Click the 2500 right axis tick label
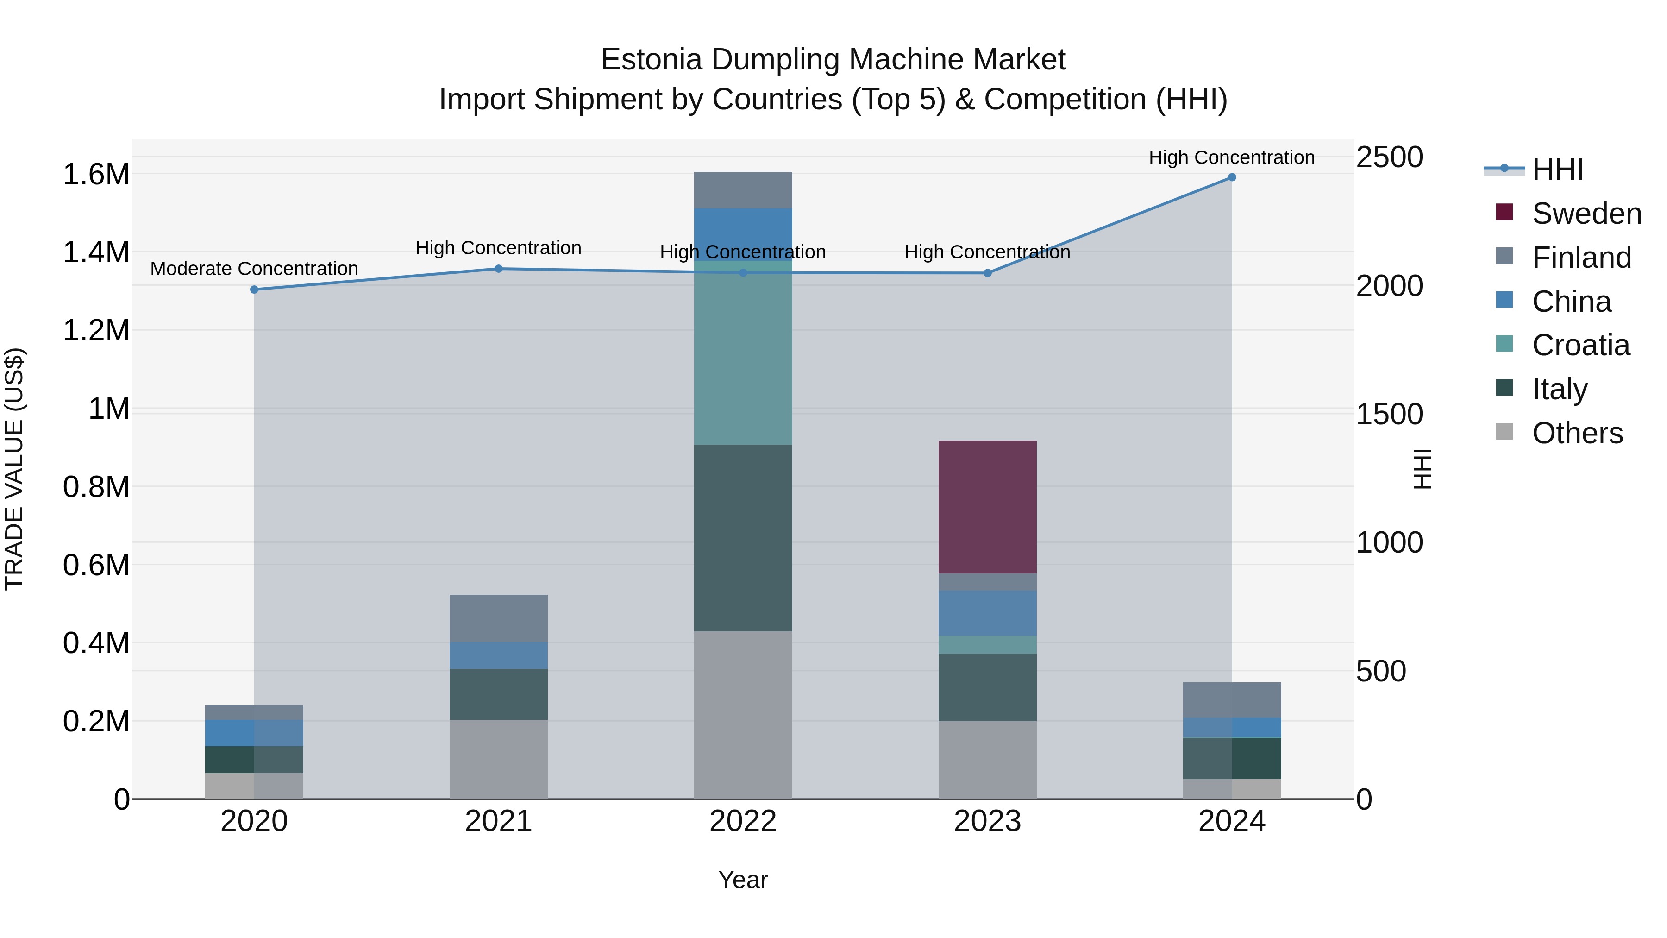The height and width of the screenshot is (938, 1667). click(1389, 157)
